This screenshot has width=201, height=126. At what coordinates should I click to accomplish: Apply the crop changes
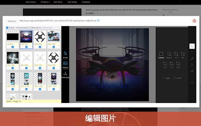click(x=166, y=78)
